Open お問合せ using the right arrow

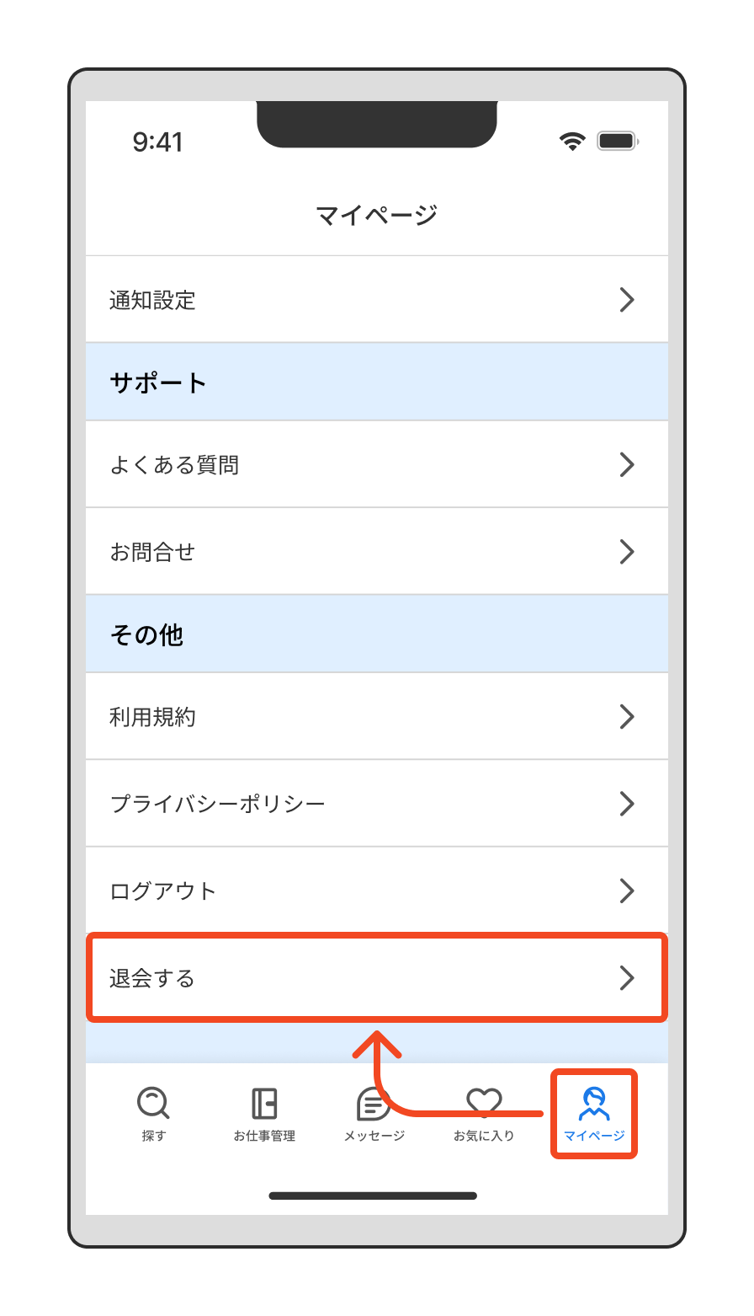tap(627, 551)
